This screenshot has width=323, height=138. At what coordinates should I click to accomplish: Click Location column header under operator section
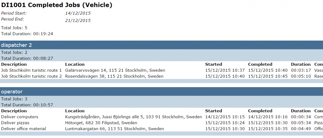pos(75,111)
